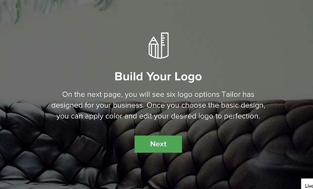
Task: Click the phrase six logo options
Action: [193, 94]
